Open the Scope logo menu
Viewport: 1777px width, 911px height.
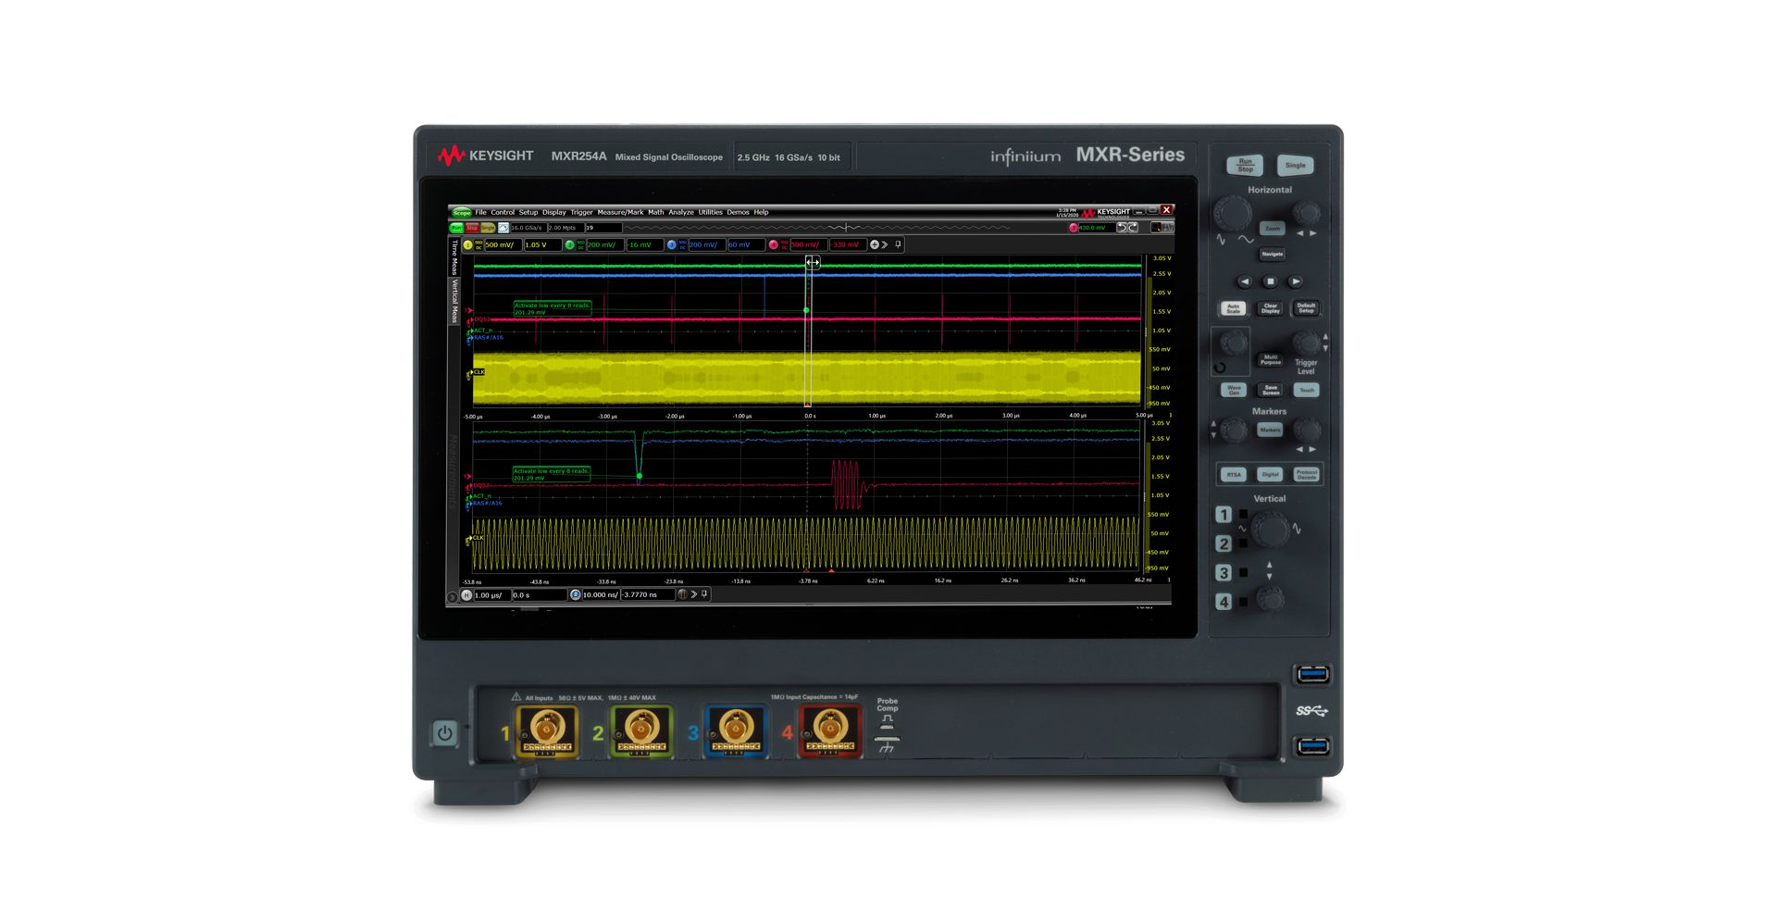pyautogui.click(x=463, y=212)
